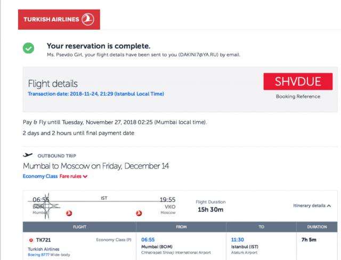Click the red SHVDUE booking reference box
The height and width of the screenshot is (260, 341).
(298, 83)
